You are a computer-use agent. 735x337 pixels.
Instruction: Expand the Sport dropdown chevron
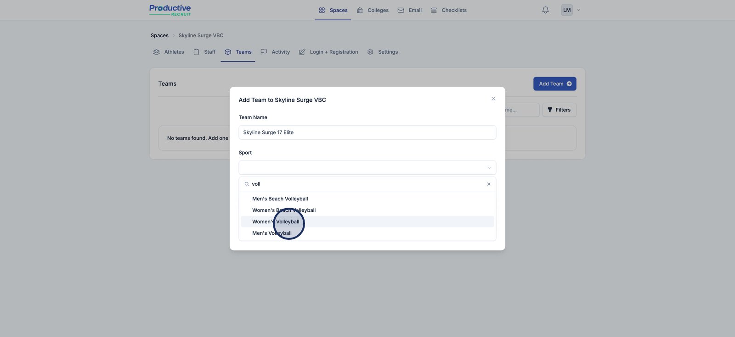click(489, 168)
